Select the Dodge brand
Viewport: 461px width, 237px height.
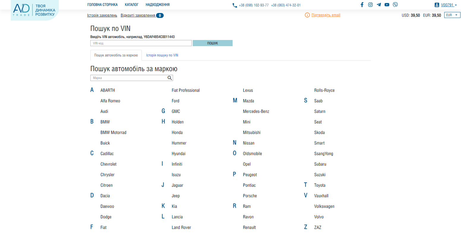click(x=106, y=217)
